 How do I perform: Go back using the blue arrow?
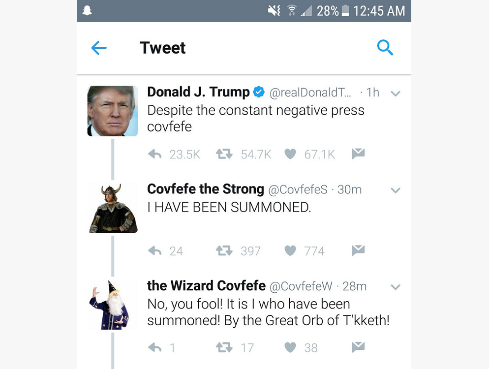coord(99,48)
